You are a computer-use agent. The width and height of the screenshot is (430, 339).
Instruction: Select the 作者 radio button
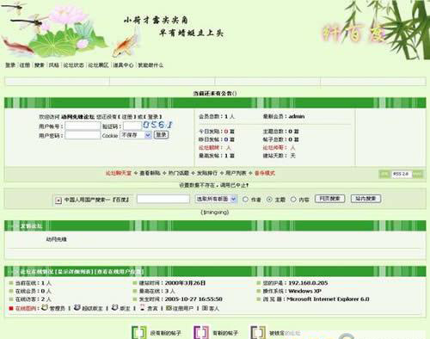[x=245, y=199]
